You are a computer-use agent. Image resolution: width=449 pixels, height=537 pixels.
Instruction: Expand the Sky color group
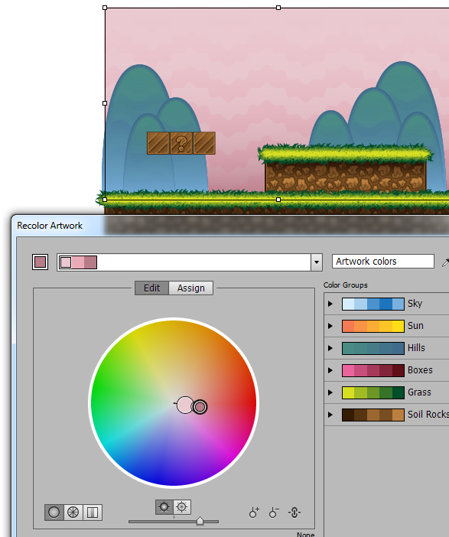click(330, 304)
